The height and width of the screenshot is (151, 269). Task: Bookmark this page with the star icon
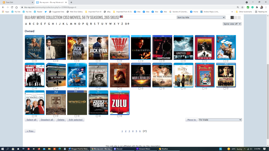pyautogui.click(x=242, y=7)
